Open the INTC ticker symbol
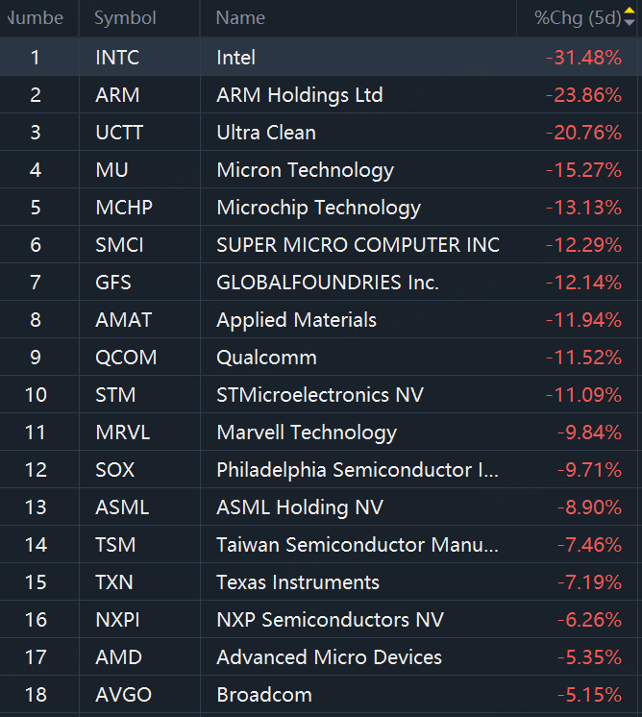 coord(117,58)
